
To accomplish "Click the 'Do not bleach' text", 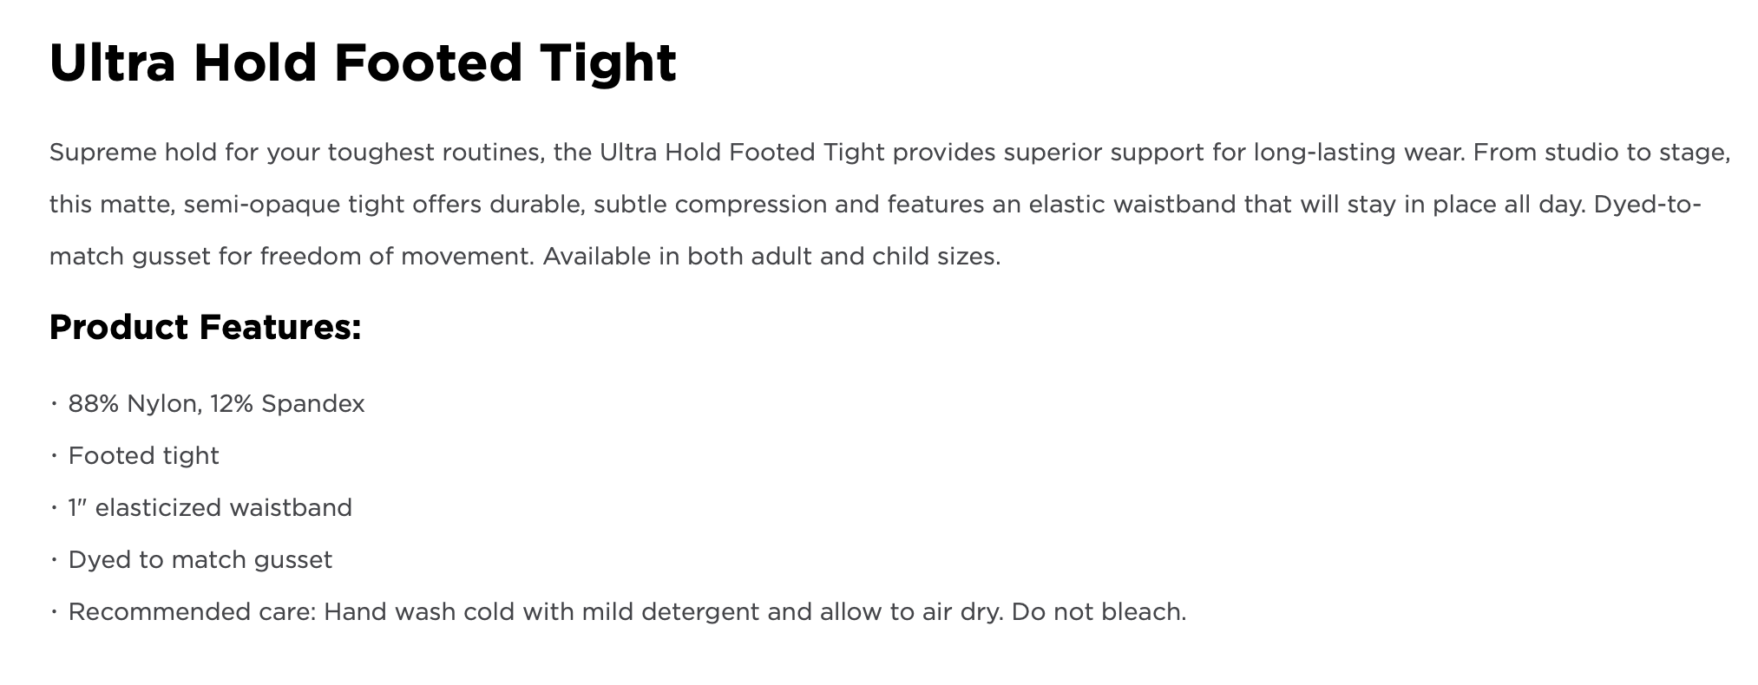I will 1099,612.
